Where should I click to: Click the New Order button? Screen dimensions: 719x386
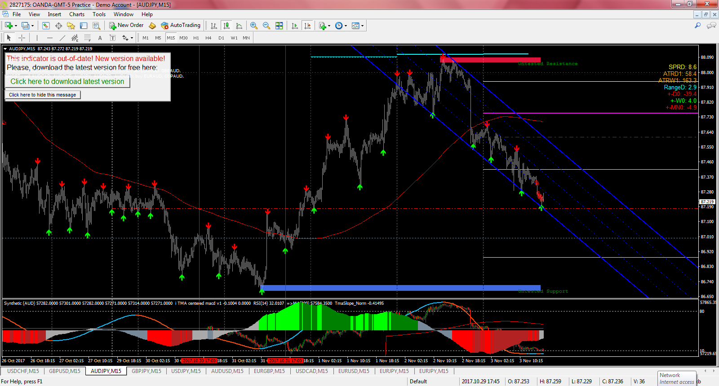point(126,26)
